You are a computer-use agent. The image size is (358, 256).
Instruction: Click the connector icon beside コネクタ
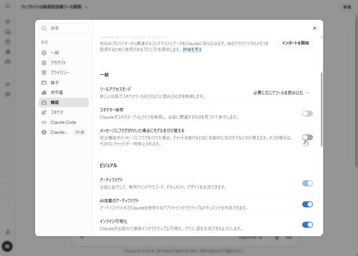(x=44, y=112)
